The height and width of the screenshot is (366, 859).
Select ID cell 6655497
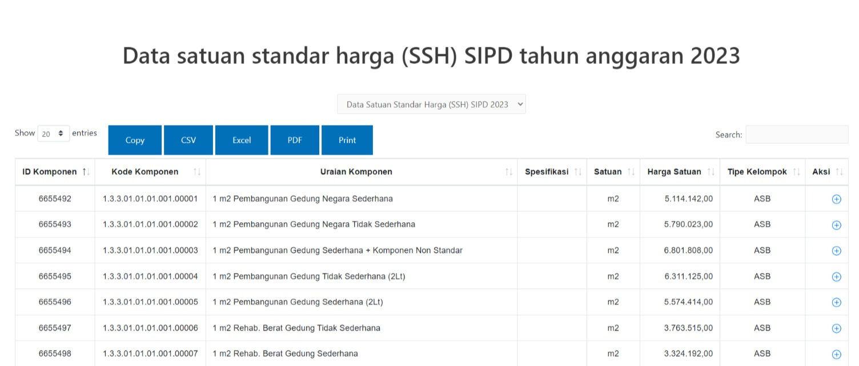[55, 328]
